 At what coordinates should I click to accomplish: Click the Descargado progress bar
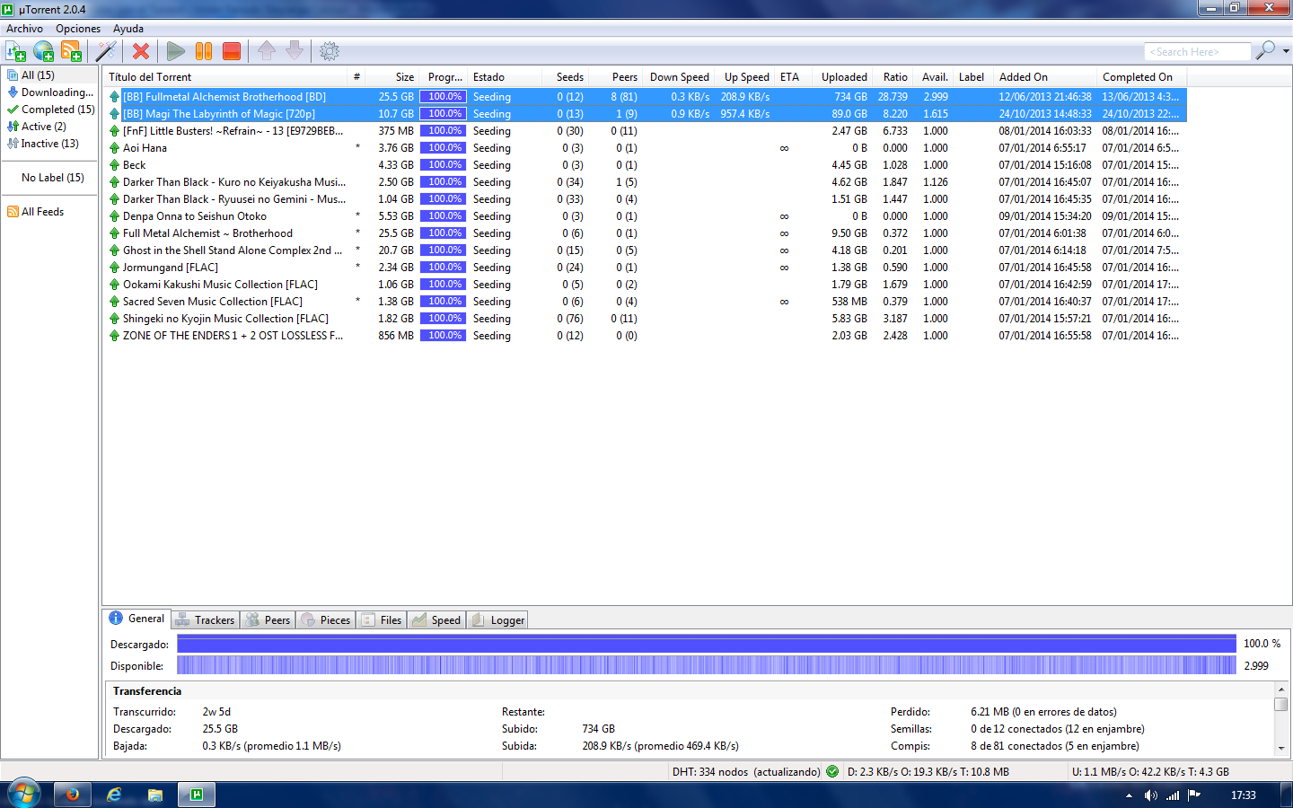tap(707, 644)
